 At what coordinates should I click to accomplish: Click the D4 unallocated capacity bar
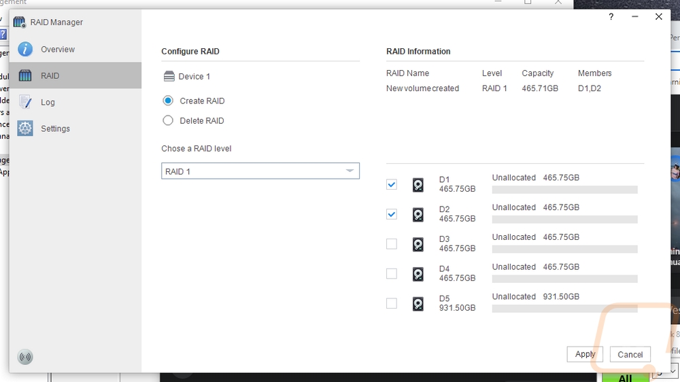(x=564, y=279)
